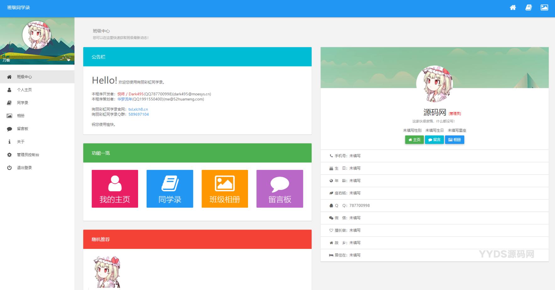Image resolution: width=555 pixels, height=290 pixels.
Task: Expand the user dropdown arrow in sidebar
Action: point(68,60)
